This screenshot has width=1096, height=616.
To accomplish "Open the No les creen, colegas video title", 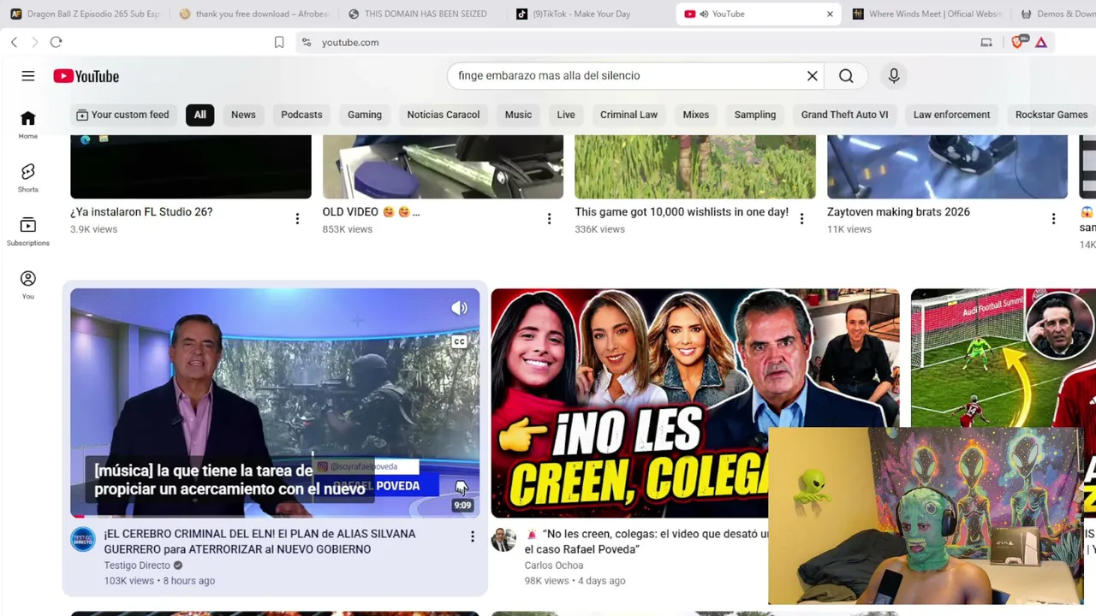I will pyautogui.click(x=646, y=542).
